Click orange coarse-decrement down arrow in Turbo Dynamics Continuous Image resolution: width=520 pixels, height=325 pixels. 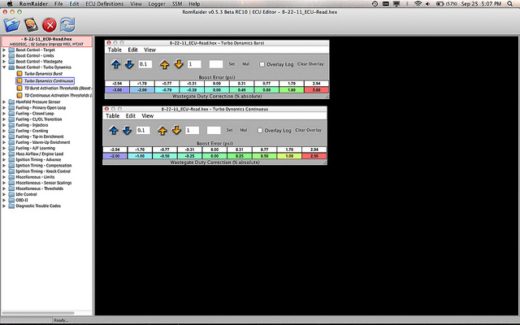(176, 130)
